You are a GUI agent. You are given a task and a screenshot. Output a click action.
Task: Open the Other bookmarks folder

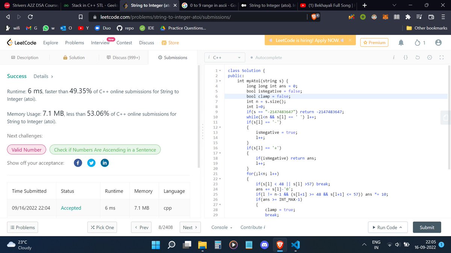(427, 28)
